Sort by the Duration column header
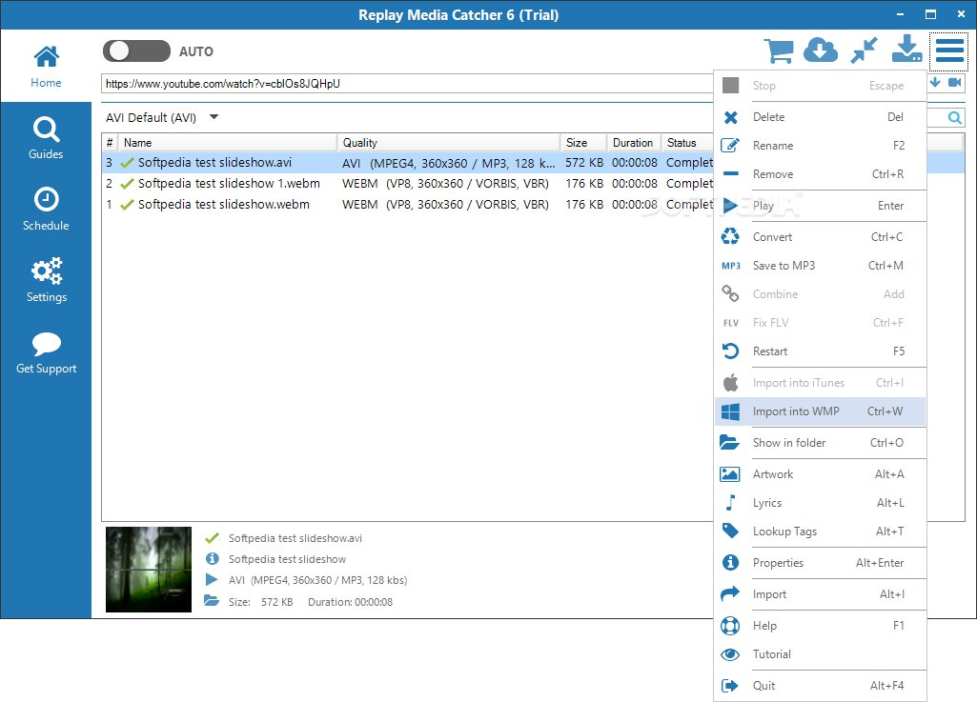This screenshot has height=702, width=977. tap(634, 143)
